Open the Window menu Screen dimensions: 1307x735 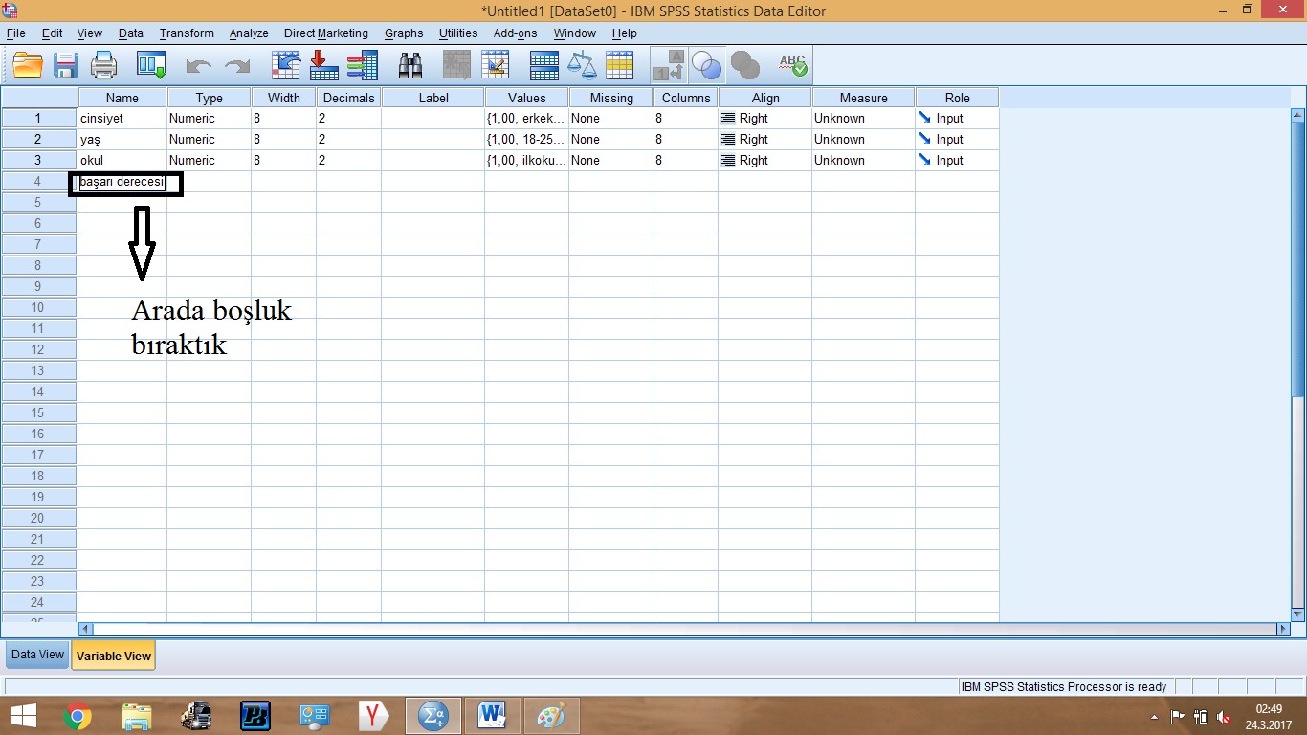click(575, 33)
